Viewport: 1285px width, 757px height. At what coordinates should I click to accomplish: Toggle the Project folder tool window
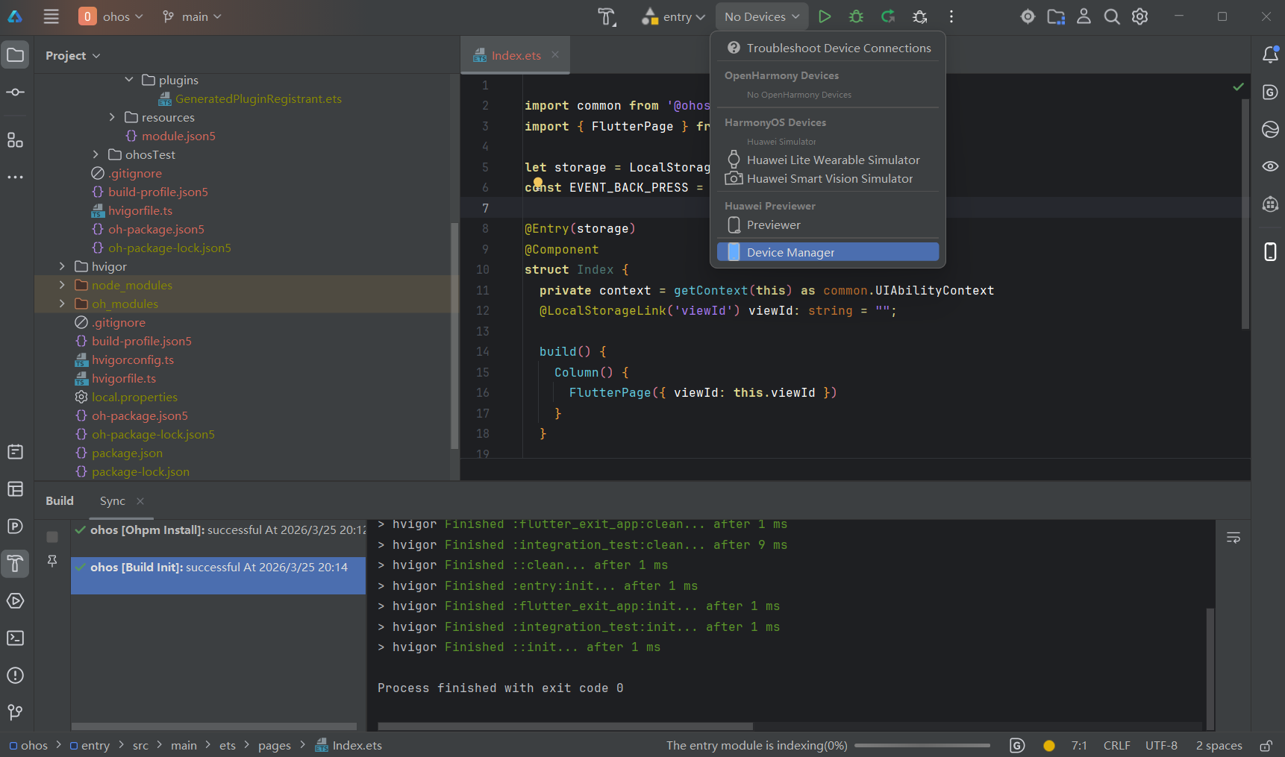click(x=15, y=54)
